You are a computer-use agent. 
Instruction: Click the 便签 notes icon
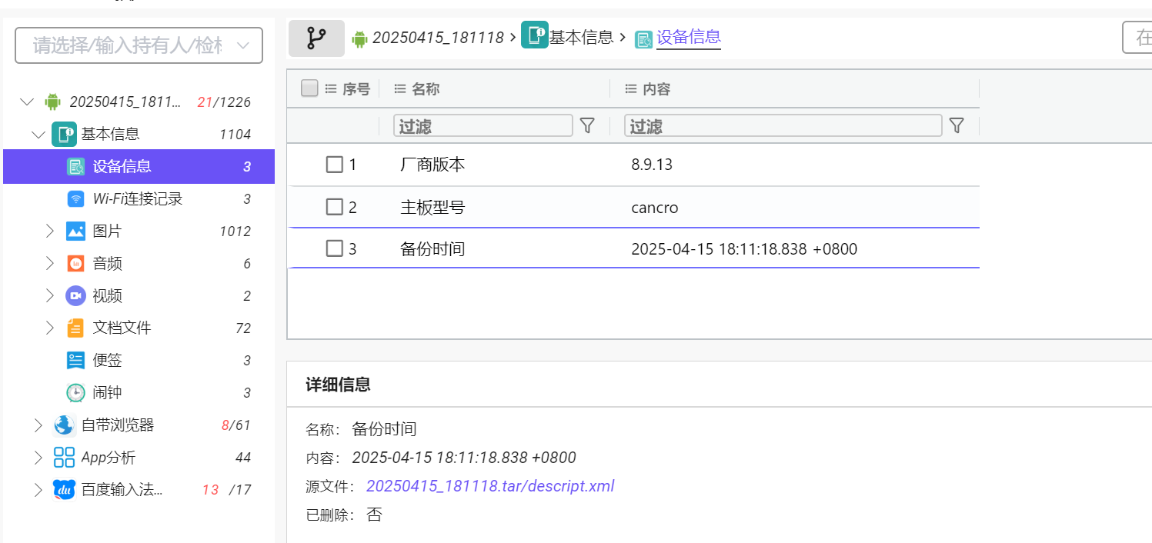tap(75, 361)
